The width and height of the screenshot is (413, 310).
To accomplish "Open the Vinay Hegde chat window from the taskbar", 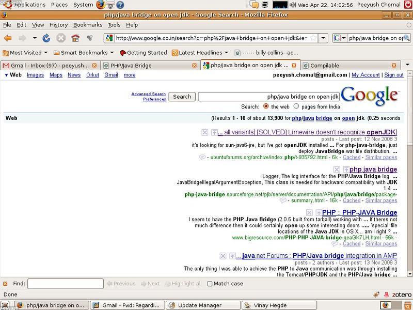I will pos(279,305).
